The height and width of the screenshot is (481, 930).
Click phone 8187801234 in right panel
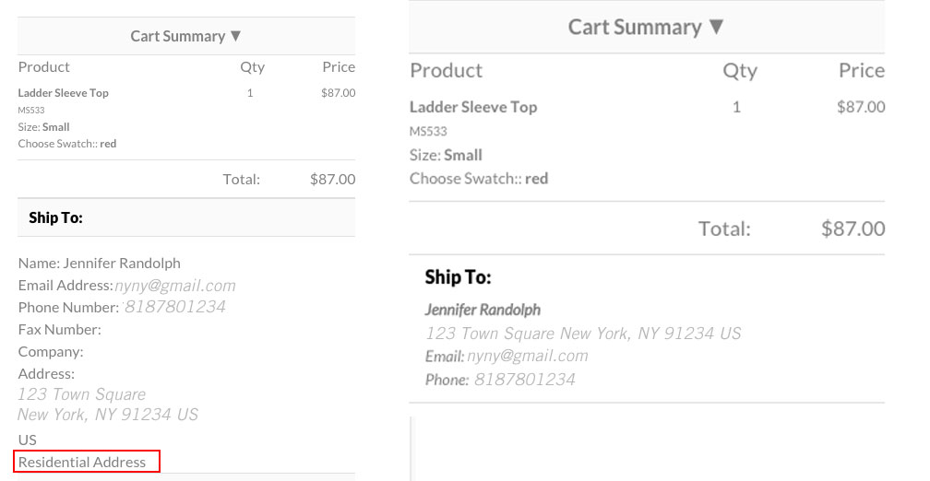click(x=524, y=380)
